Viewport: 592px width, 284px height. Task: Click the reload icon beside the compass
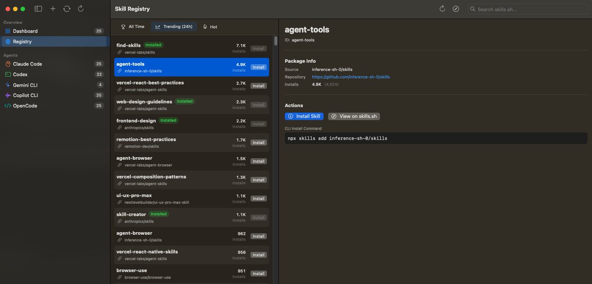coord(442,9)
